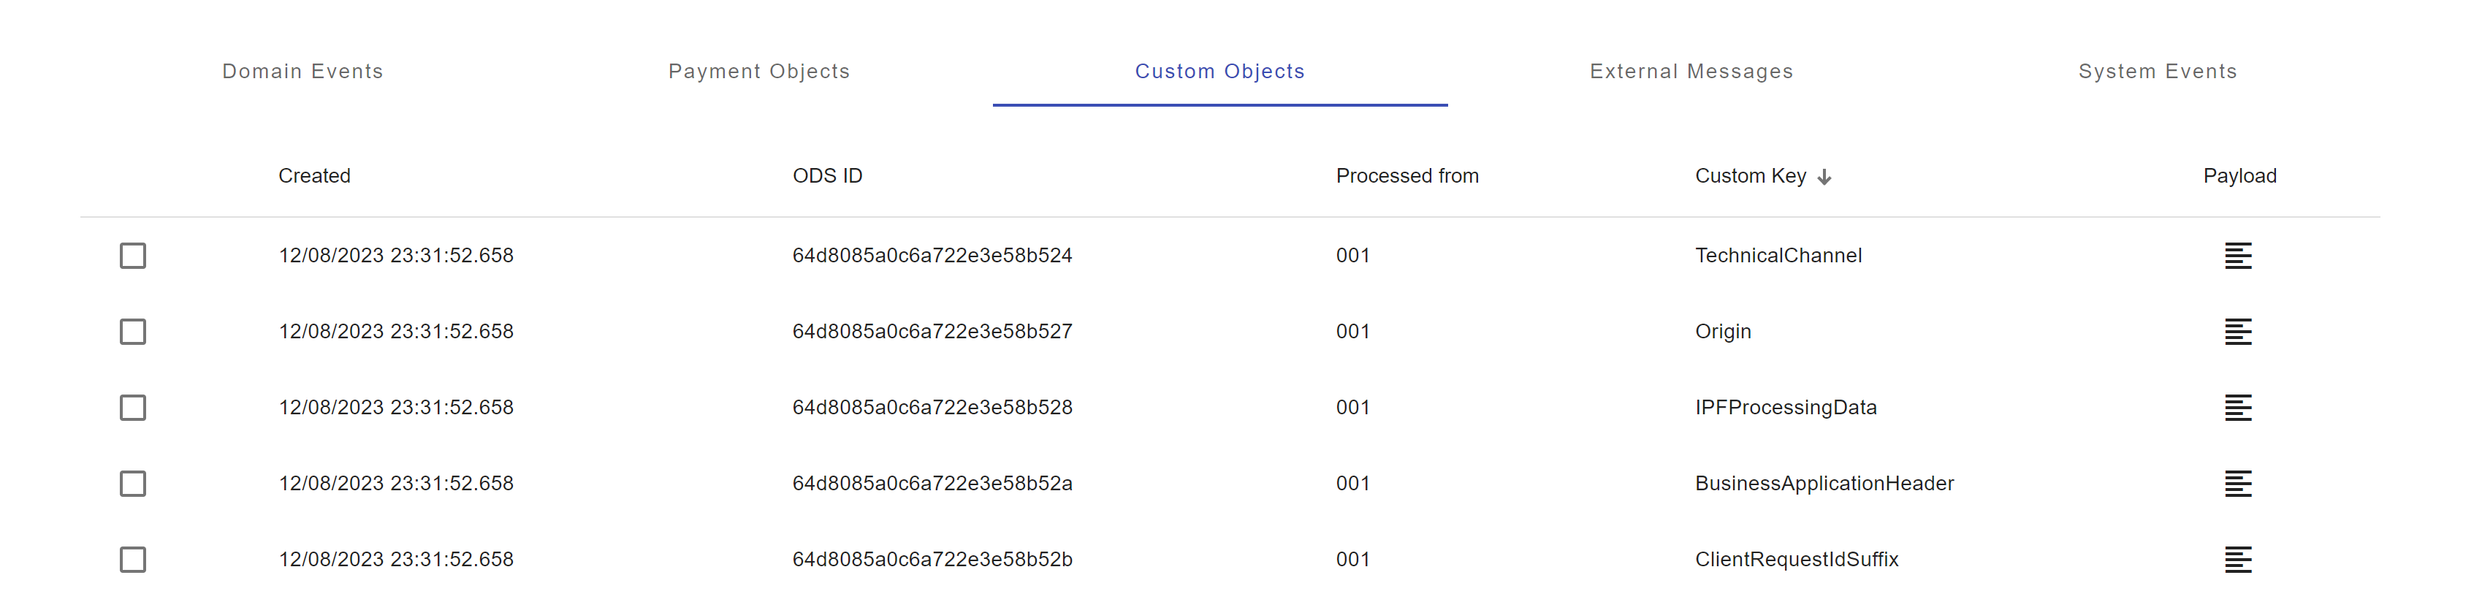The image size is (2482, 594).
Task: Select checkbox for BusinessApplicationHeader row
Action: click(x=133, y=483)
